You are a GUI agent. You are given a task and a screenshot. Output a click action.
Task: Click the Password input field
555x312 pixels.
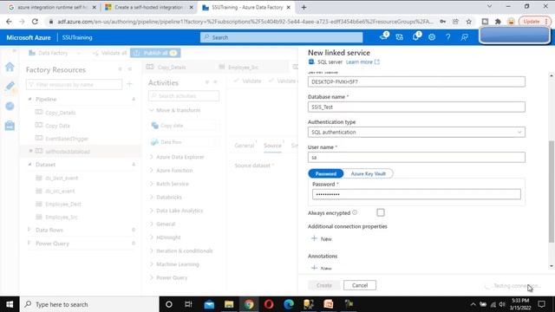(x=416, y=194)
